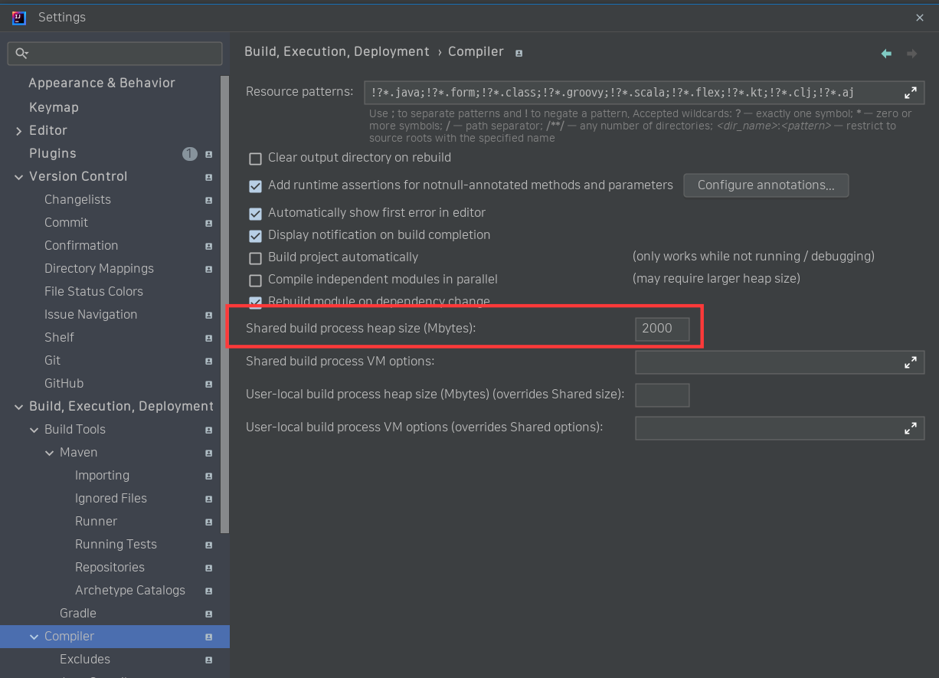Click the project icon beside Maven
Image resolution: width=939 pixels, height=678 pixels.
[209, 453]
